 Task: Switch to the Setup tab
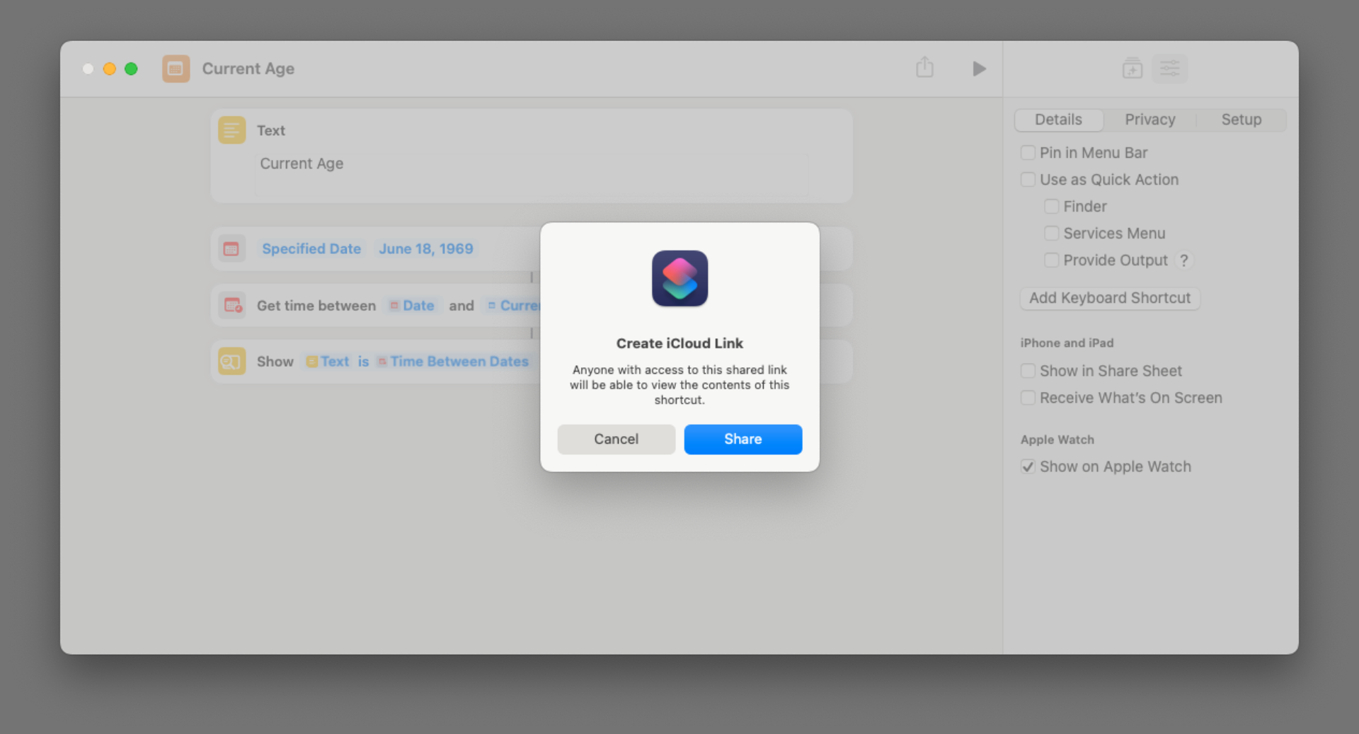[1241, 120]
